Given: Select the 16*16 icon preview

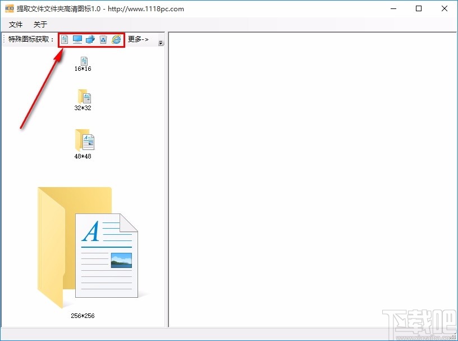Looking at the screenshot, I should 84,61.
